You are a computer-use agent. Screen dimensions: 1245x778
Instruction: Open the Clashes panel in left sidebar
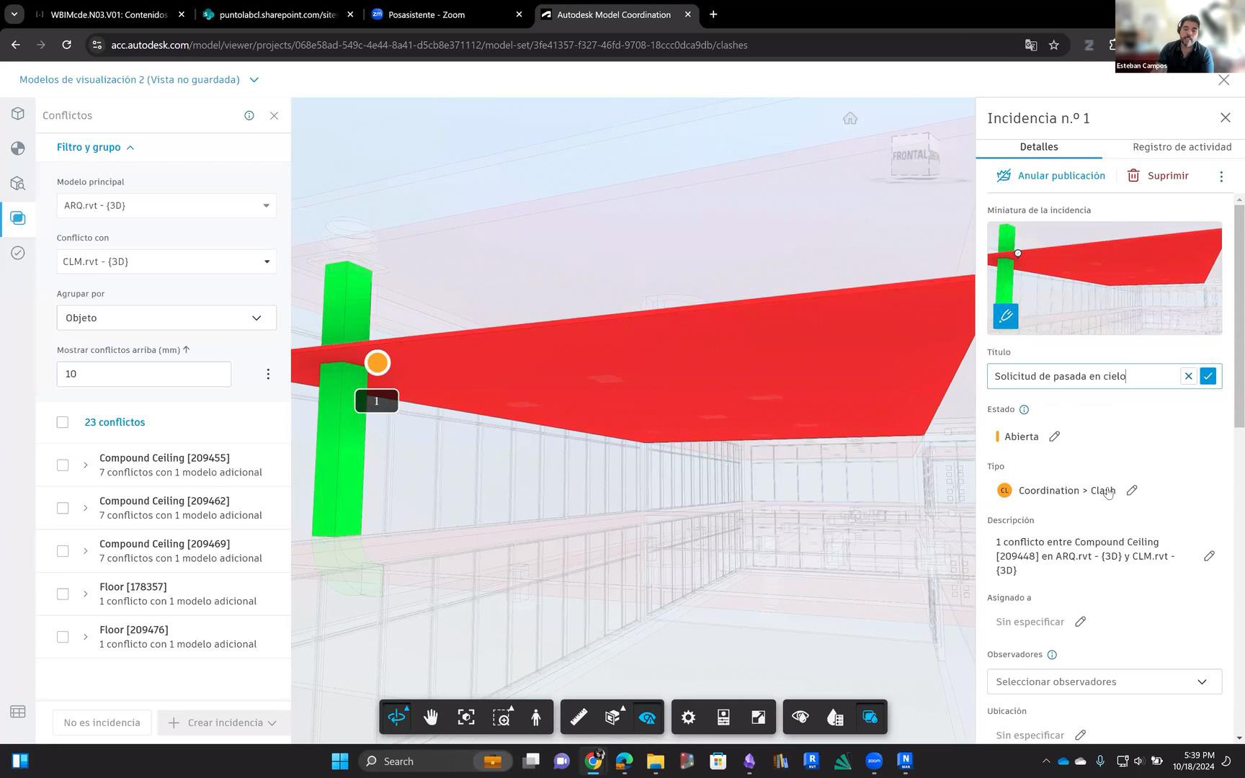point(18,218)
